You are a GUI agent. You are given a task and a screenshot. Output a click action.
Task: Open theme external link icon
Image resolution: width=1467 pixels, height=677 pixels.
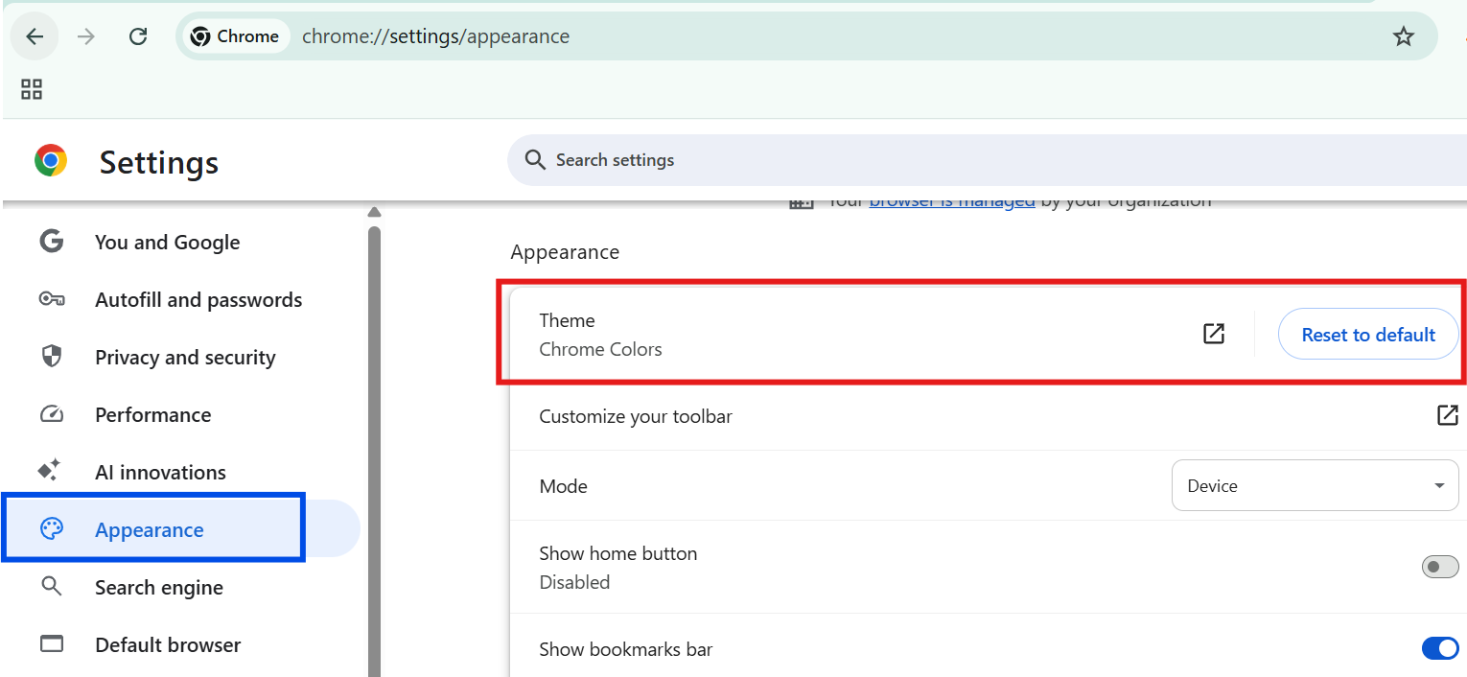[1214, 334]
